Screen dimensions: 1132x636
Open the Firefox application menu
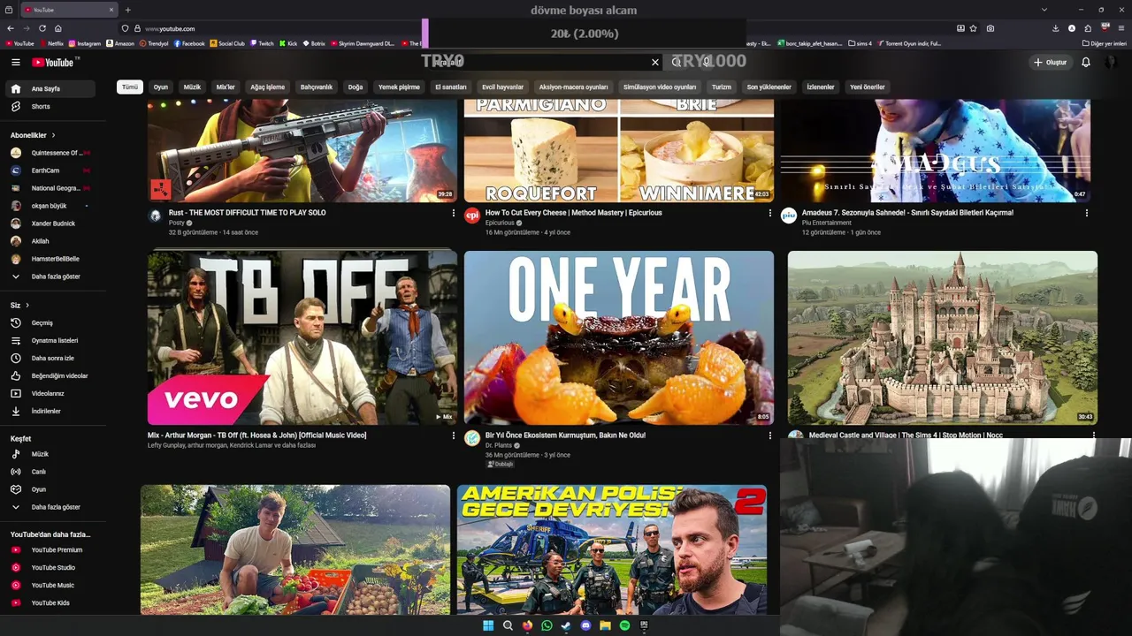point(1121,28)
